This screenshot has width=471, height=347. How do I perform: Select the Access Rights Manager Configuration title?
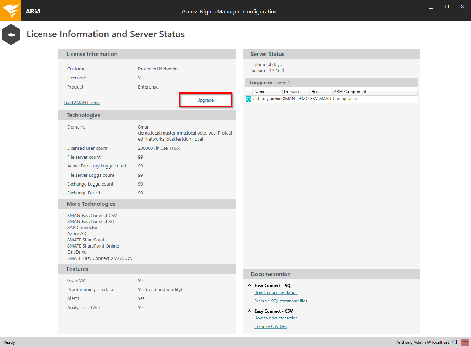coord(229,11)
